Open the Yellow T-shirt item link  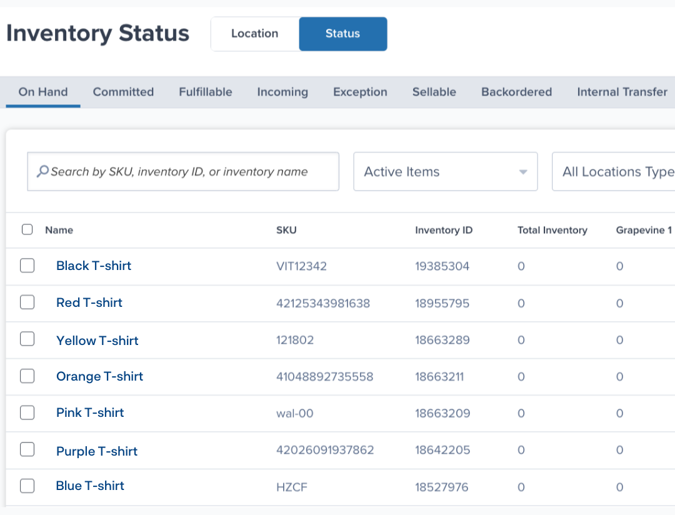97,341
